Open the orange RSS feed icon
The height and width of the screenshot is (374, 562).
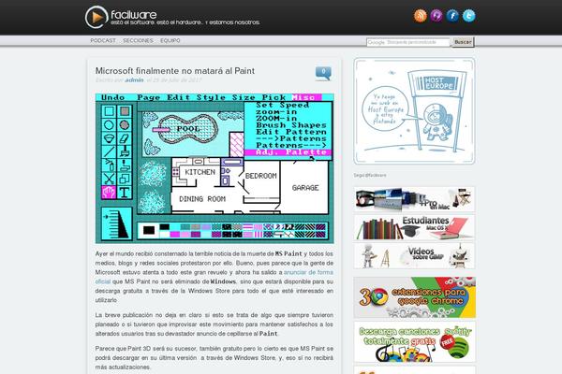click(420, 16)
